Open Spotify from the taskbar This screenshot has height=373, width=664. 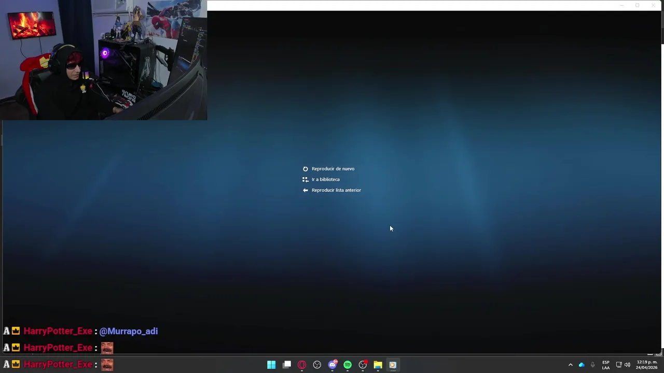(348, 365)
